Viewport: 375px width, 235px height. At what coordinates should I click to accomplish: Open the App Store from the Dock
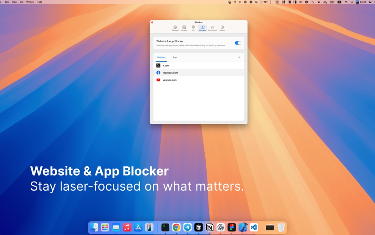pyautogui.click(x=138, y=227)
